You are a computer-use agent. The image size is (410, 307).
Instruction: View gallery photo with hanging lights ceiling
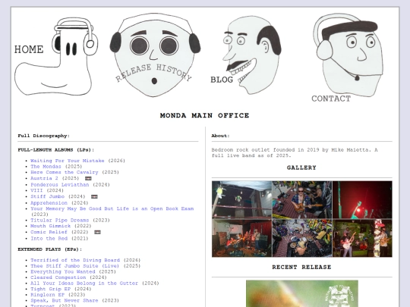[242, 199]
